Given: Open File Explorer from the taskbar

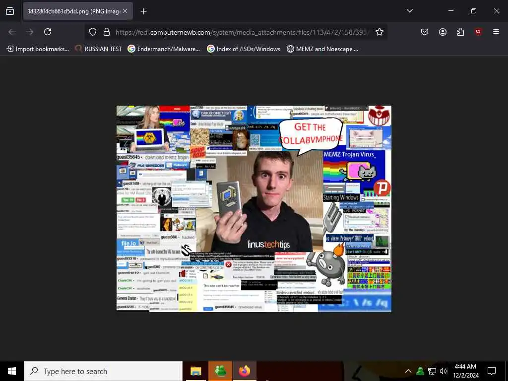Looking at the screenshot, I should pos(195,371).
